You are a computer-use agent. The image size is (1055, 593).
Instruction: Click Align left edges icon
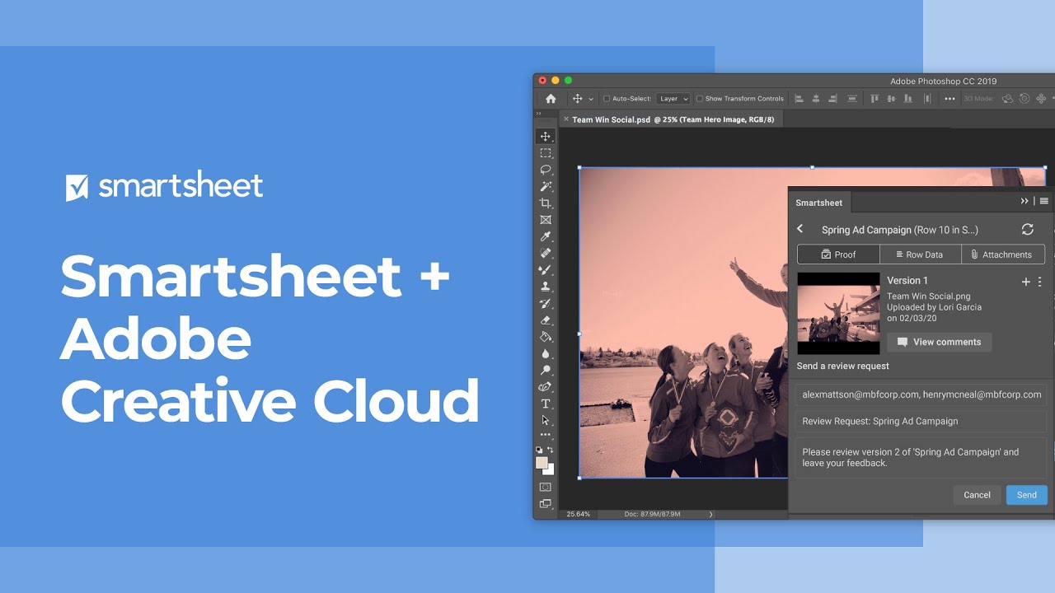(799, 99)
